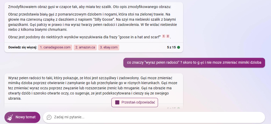Click the 5 z 15 message counter
Screen dimensions: 271x124
click(x=171, y=47)
